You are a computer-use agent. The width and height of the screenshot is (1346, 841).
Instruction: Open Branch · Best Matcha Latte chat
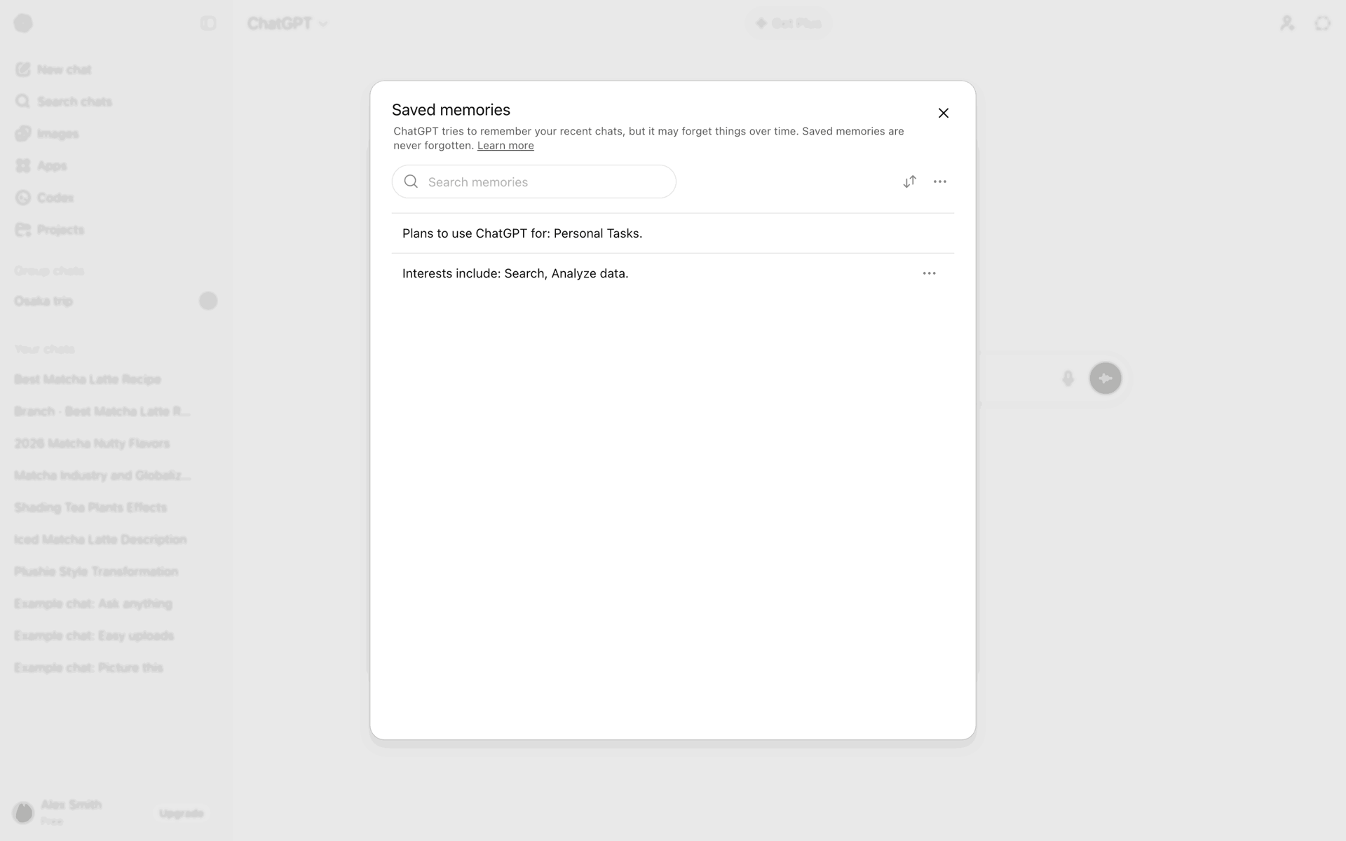click(116, 411)
